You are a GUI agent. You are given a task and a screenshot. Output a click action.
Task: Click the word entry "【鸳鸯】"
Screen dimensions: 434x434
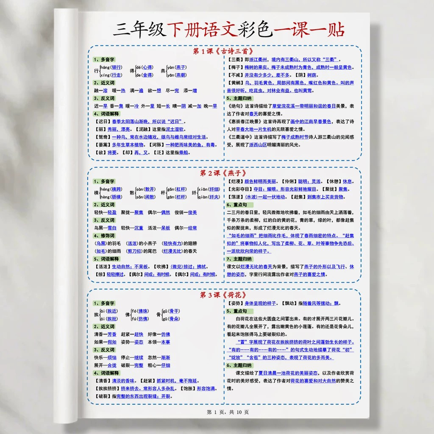(103, 137)
